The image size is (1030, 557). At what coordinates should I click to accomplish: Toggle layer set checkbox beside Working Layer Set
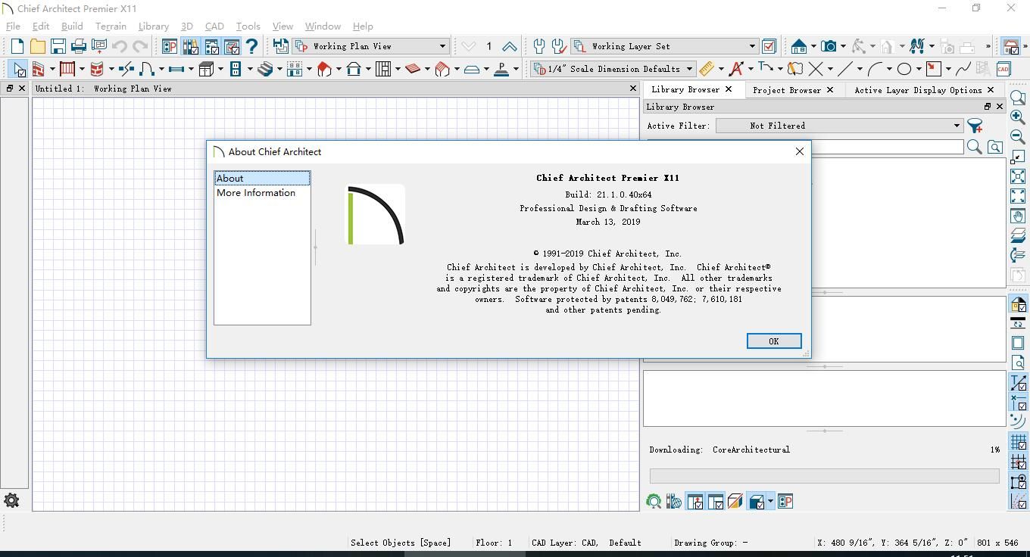coord(769,46)
